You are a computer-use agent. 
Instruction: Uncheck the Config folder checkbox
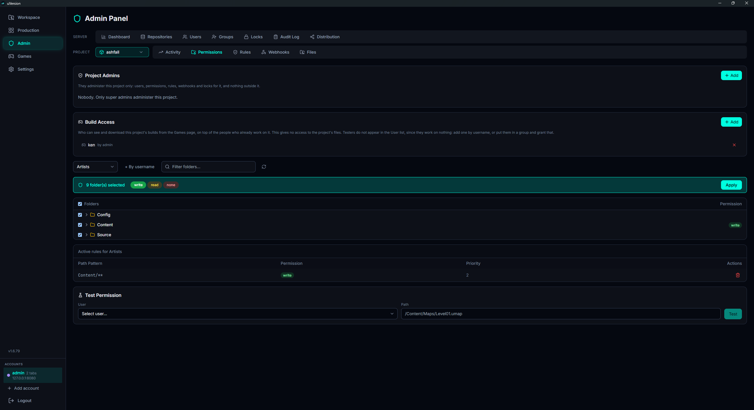(x=80, y=215)
